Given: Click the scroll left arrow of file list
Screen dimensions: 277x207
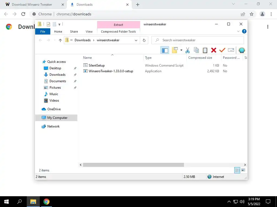Looking at the screenshot, I should click(81, 165).
